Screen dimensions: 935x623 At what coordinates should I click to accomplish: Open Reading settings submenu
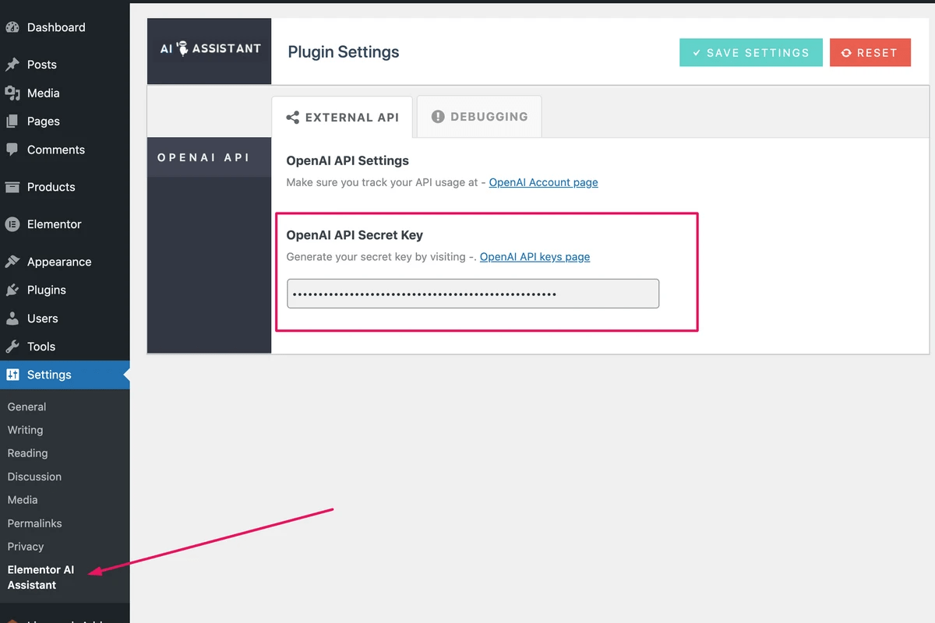pos(27,453)
